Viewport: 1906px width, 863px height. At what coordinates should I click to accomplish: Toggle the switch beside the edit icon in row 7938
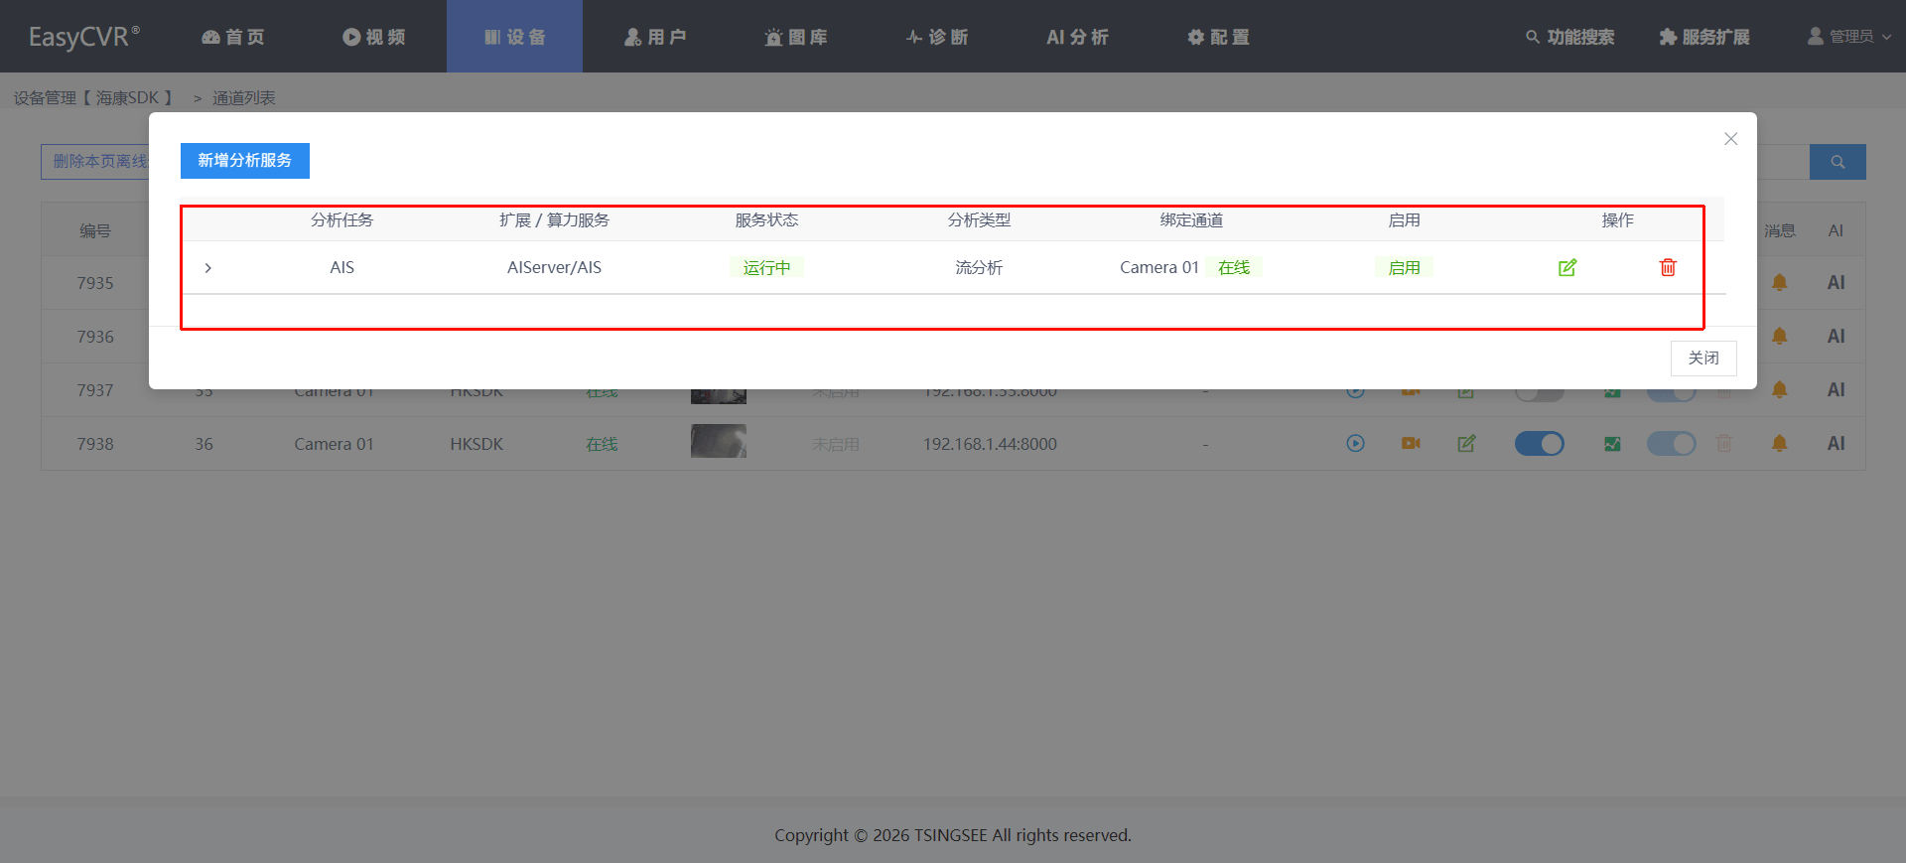pos(1539,444)
